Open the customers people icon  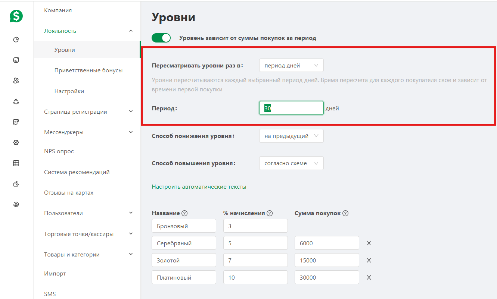16,81
